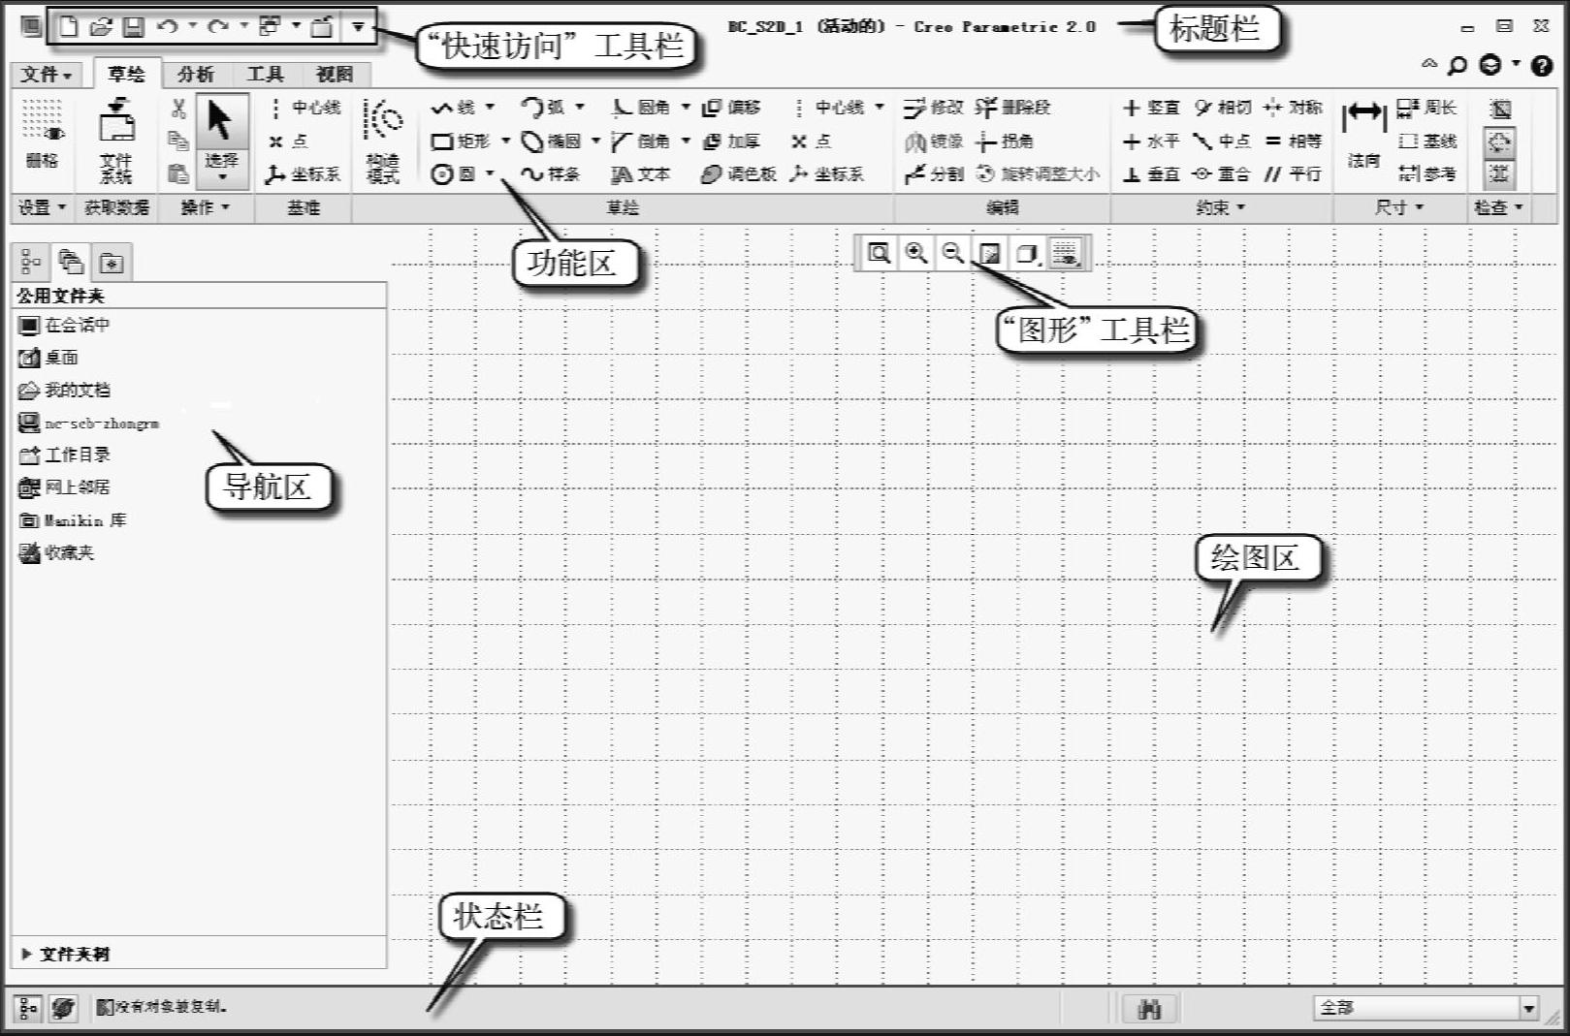Choose the 弧 arc tool
The height and width of the screenshot is (1036, 1570).
[543, 107]
